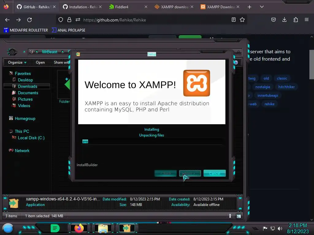This screenshot has height=235, width=314.
Task: Click XAMPP installer Next button
Action: coord(190,173)
